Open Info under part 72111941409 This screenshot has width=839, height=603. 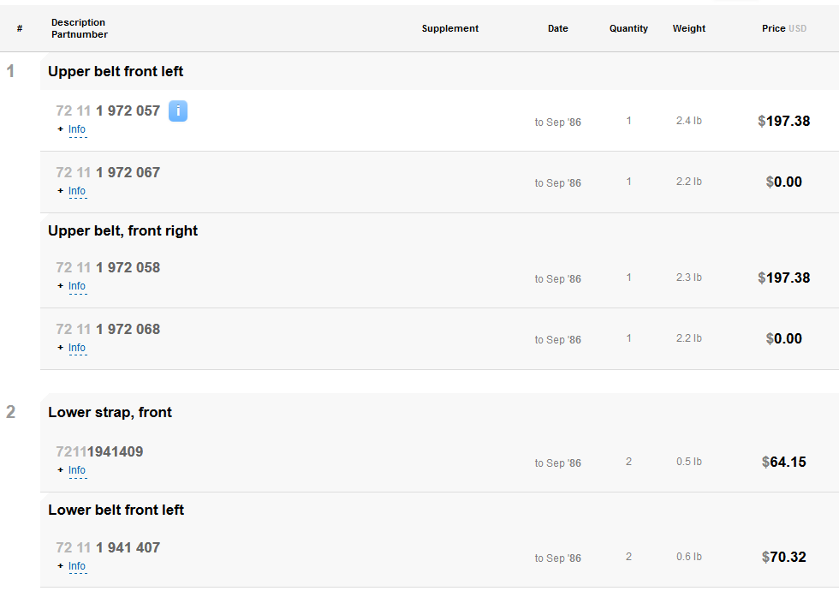coord(77,470)
